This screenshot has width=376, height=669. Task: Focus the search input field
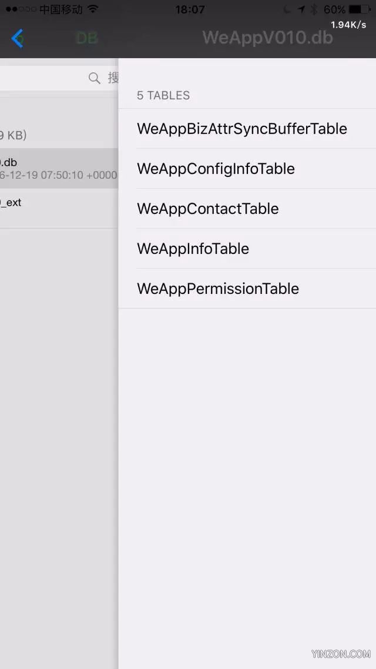[59, 78]
